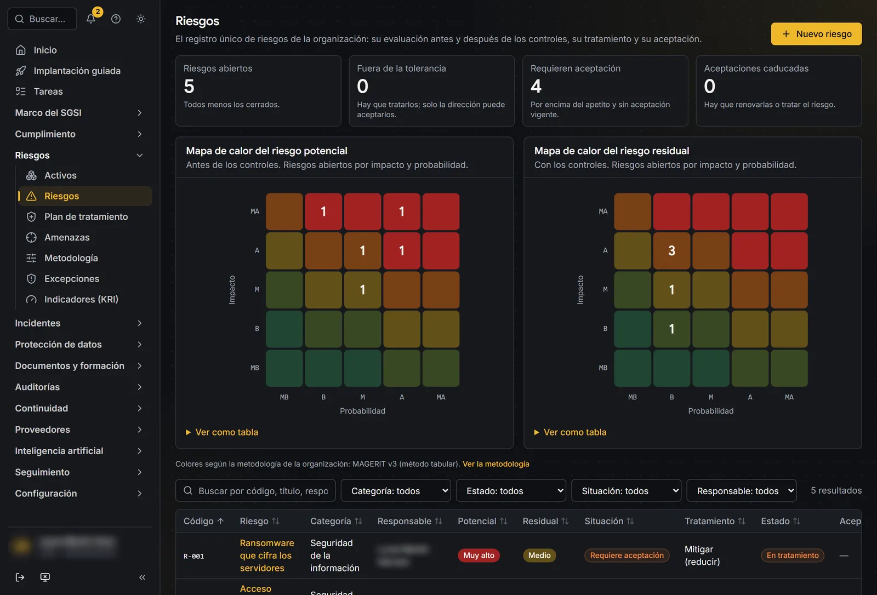877x595 pixels.
Task: Click the Metodología sliders icon
Action: click(32, 258)
